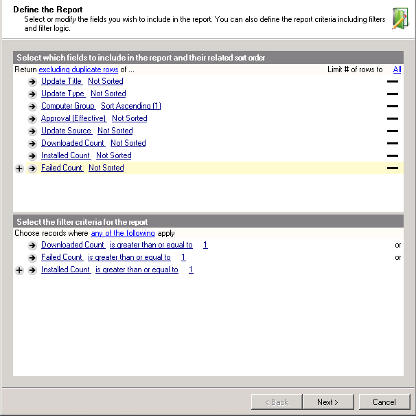Screen dimensions: 416x416
Task: Edit the Failed Count filter value 1
Action: point(183,257)
